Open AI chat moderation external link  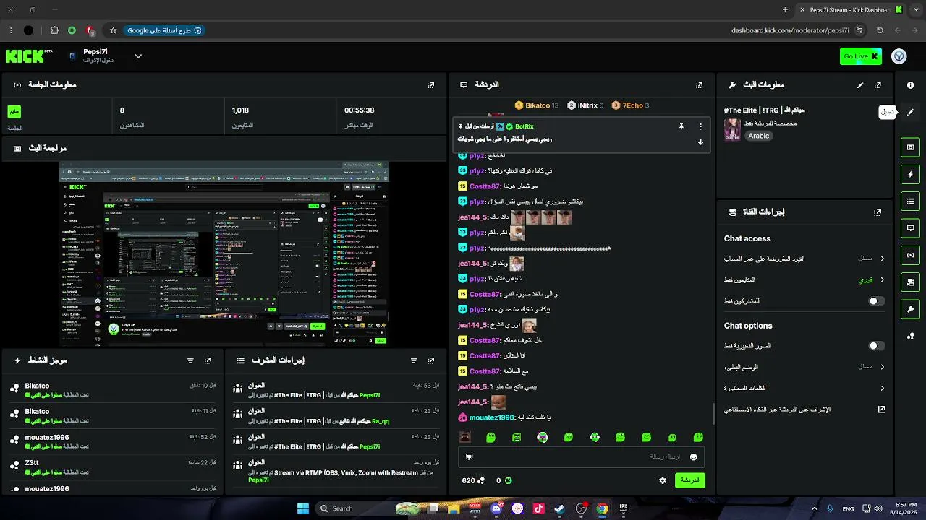(882, 409)
